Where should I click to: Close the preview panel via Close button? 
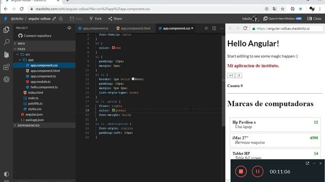click(314, 19)
